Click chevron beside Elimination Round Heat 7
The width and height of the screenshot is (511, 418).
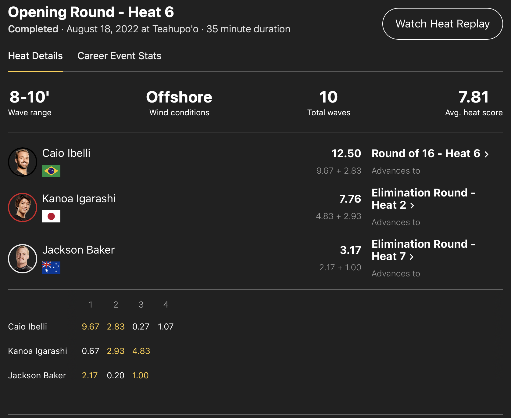pyautogui.click(x=412, y=257)
